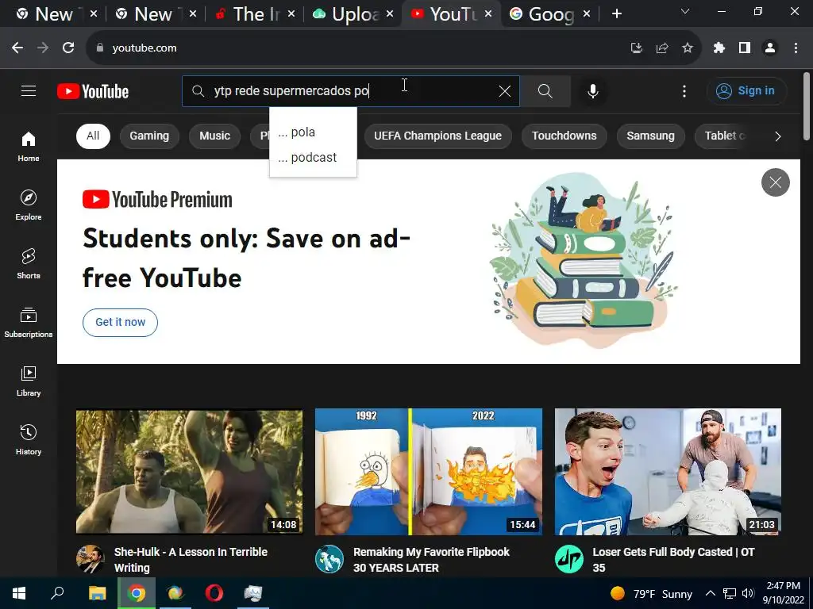Go back in browser history
This screenshot has height=609, width=813.
click(17, 48)
